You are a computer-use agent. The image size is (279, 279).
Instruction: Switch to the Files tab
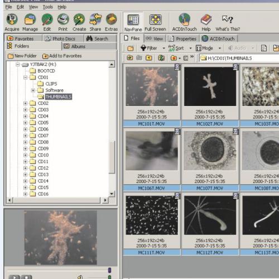pyautogui.click(x=132, y=38)
